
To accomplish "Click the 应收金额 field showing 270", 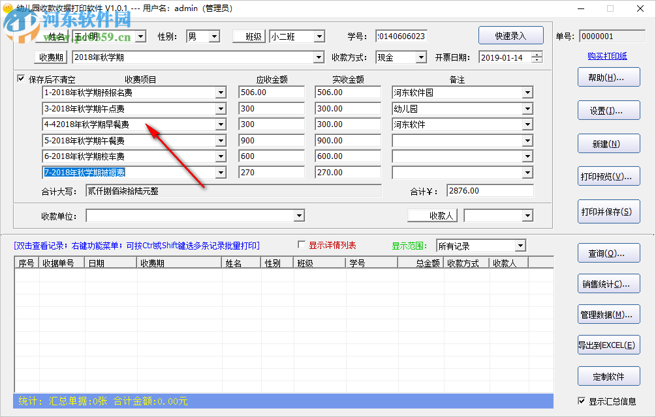I will click(272, 173).
